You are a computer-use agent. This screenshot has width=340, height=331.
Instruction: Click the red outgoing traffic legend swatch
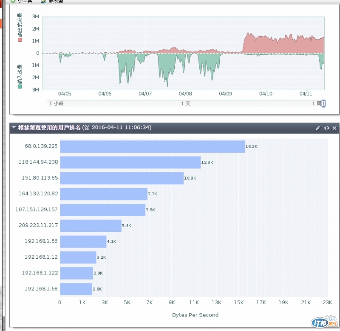click(20, 40)
